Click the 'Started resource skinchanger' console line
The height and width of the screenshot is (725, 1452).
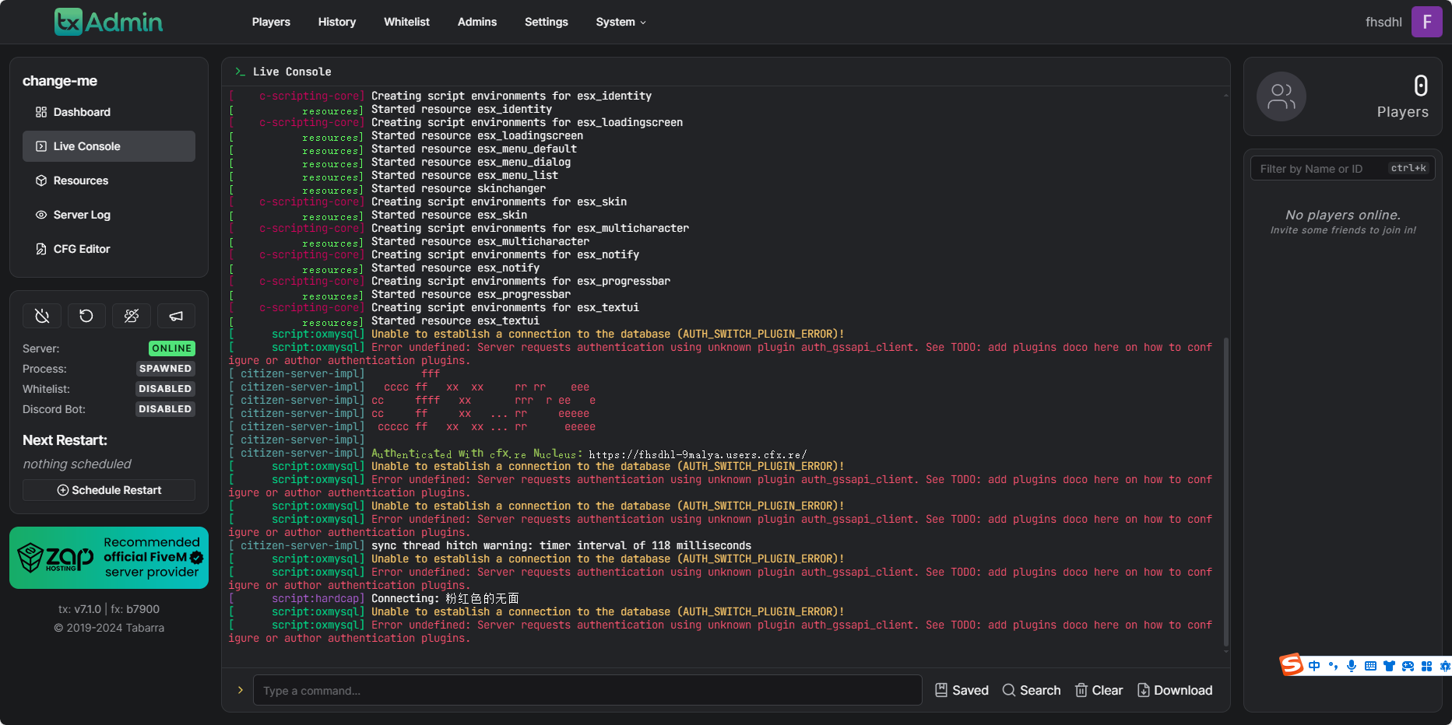pyautogui.click(x=459, y=188)
